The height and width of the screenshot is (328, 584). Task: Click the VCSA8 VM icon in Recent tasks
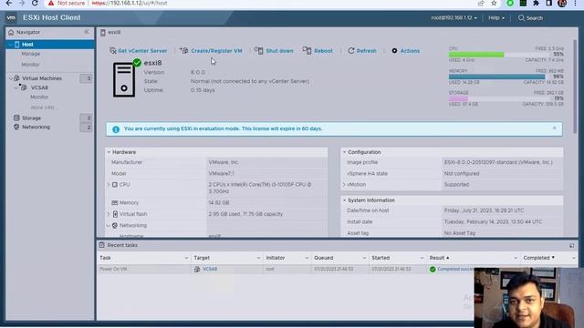[x=197, y=269]
